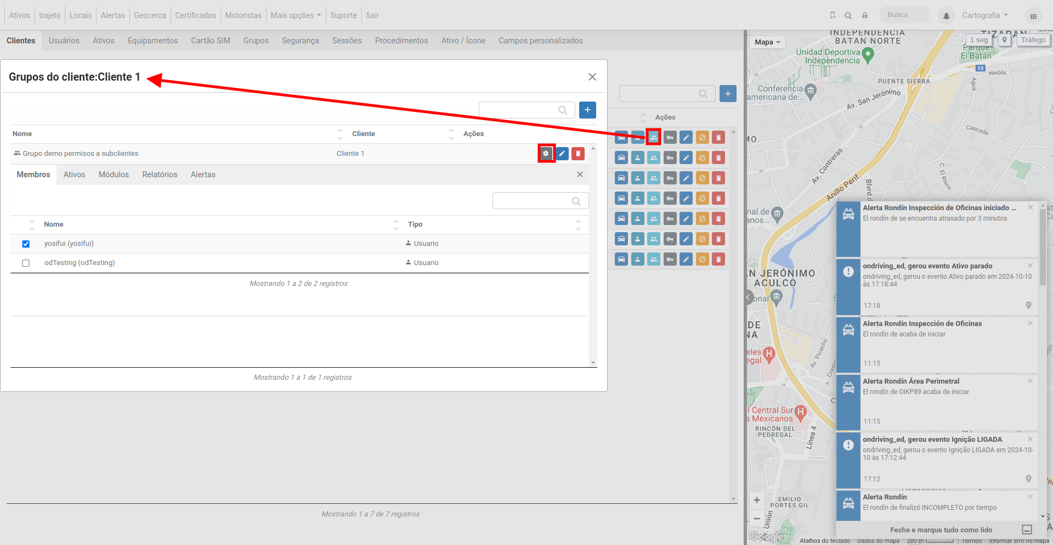Open the Cartografia dropdown
Screen dimensions: 1053x545
985,15
